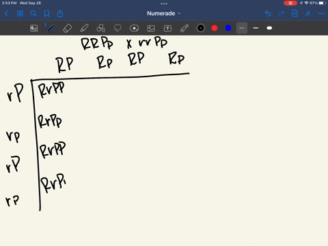
Task: Select the zoom window tool
Action: (34, 28)
